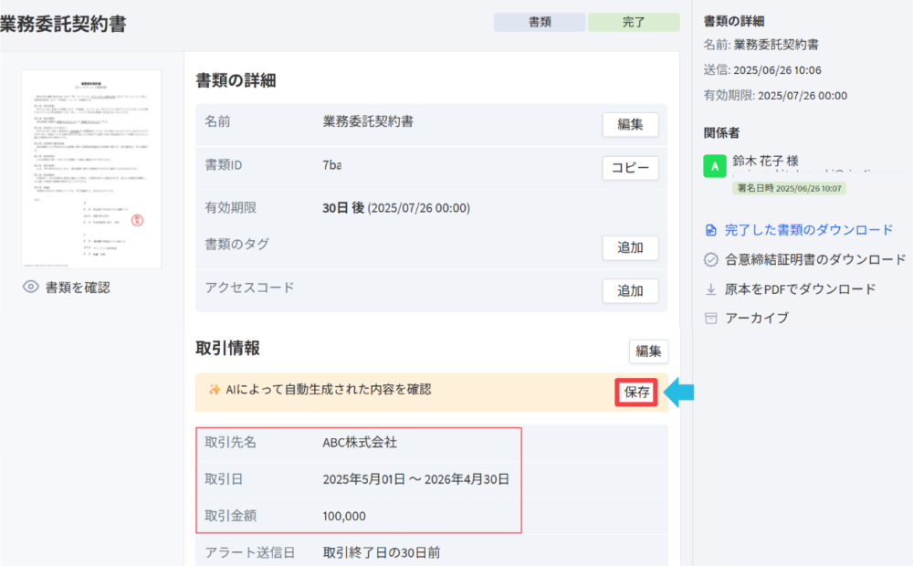Click 追加 button for 書類のタグ

coord(630,247)
